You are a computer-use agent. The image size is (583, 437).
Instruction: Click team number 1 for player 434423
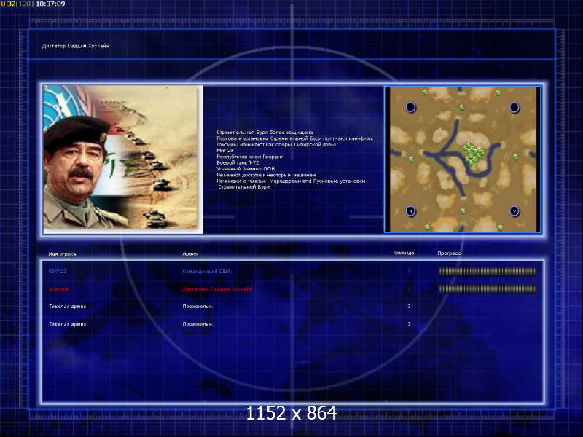(x=410, y=271)
